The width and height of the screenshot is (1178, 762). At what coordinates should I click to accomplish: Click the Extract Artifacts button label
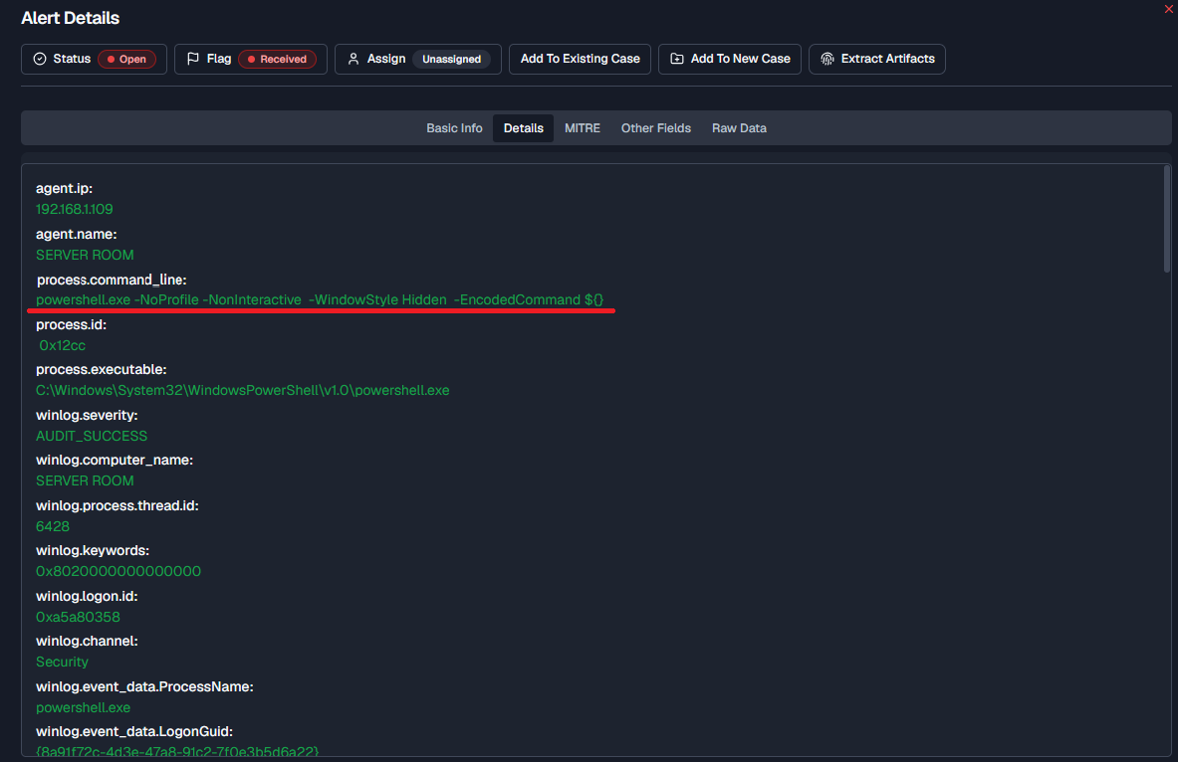coord(888,59)
